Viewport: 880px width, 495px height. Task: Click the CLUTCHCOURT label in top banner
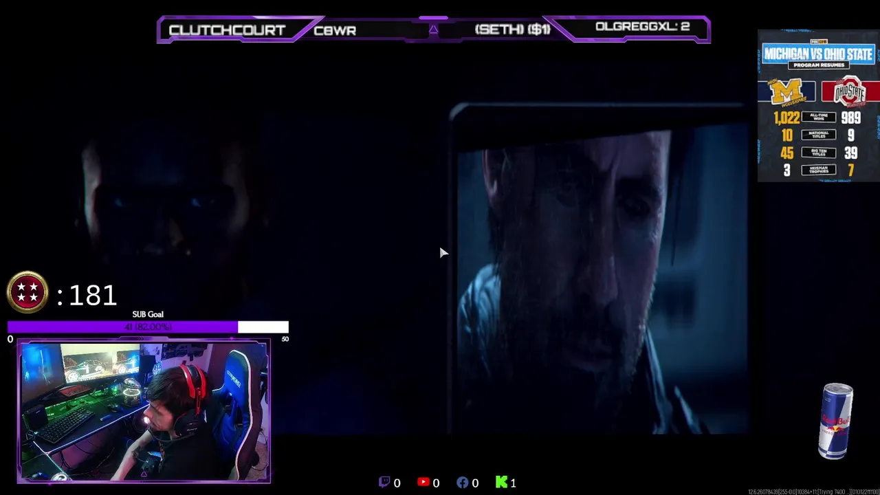(x=227, y=30)
